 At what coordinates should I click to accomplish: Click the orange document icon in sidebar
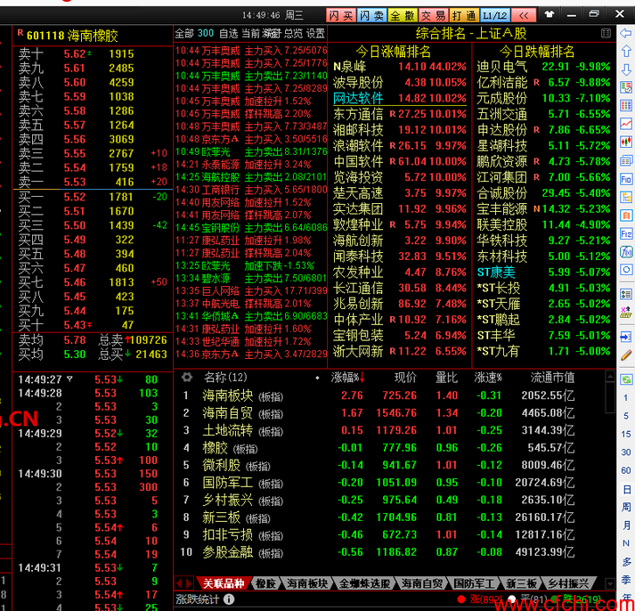tap(626, 215)
